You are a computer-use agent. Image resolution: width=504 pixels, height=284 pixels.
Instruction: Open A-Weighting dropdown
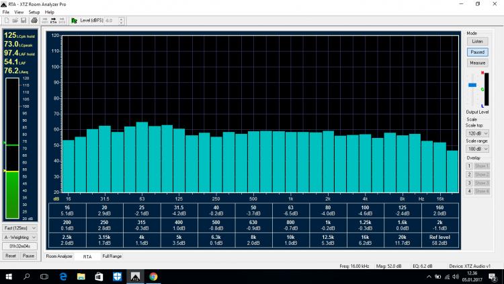point(19,238)
